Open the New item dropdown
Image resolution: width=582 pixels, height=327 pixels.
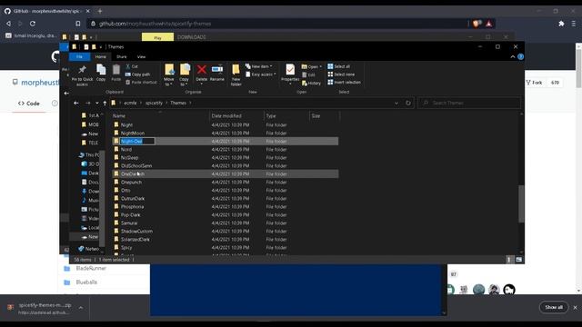[x=258, y=66]
